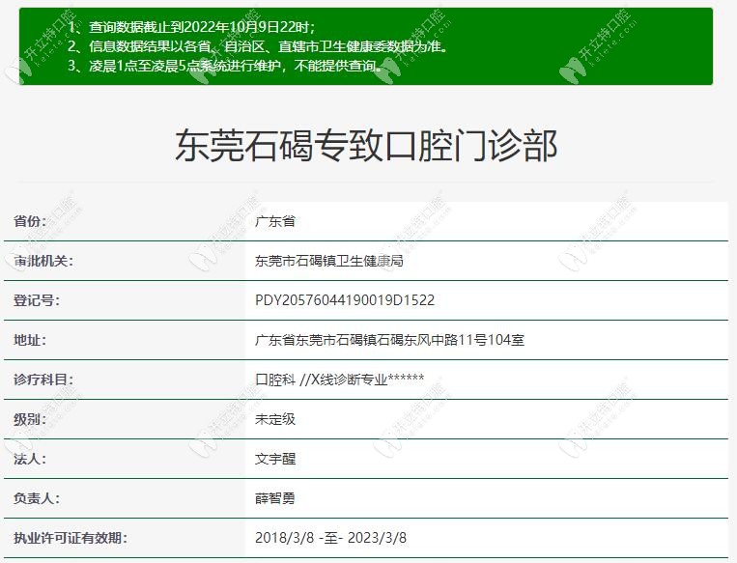
Task: Click the 级别 label
Action: (30, 419)
